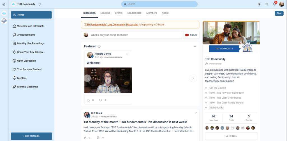Screen dimensions: 287x141
Task: Click the Add Channel button
Action: coord(31,136)
